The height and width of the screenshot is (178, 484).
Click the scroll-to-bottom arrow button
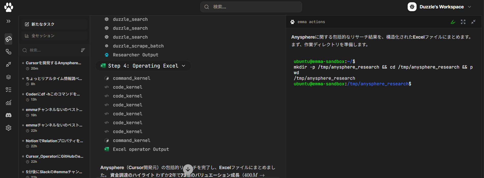[188, 169]
